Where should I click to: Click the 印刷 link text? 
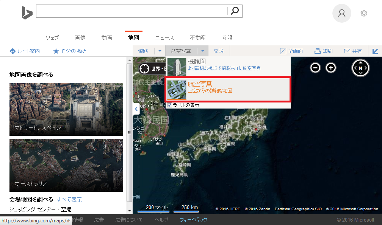(x=327, y=51)
